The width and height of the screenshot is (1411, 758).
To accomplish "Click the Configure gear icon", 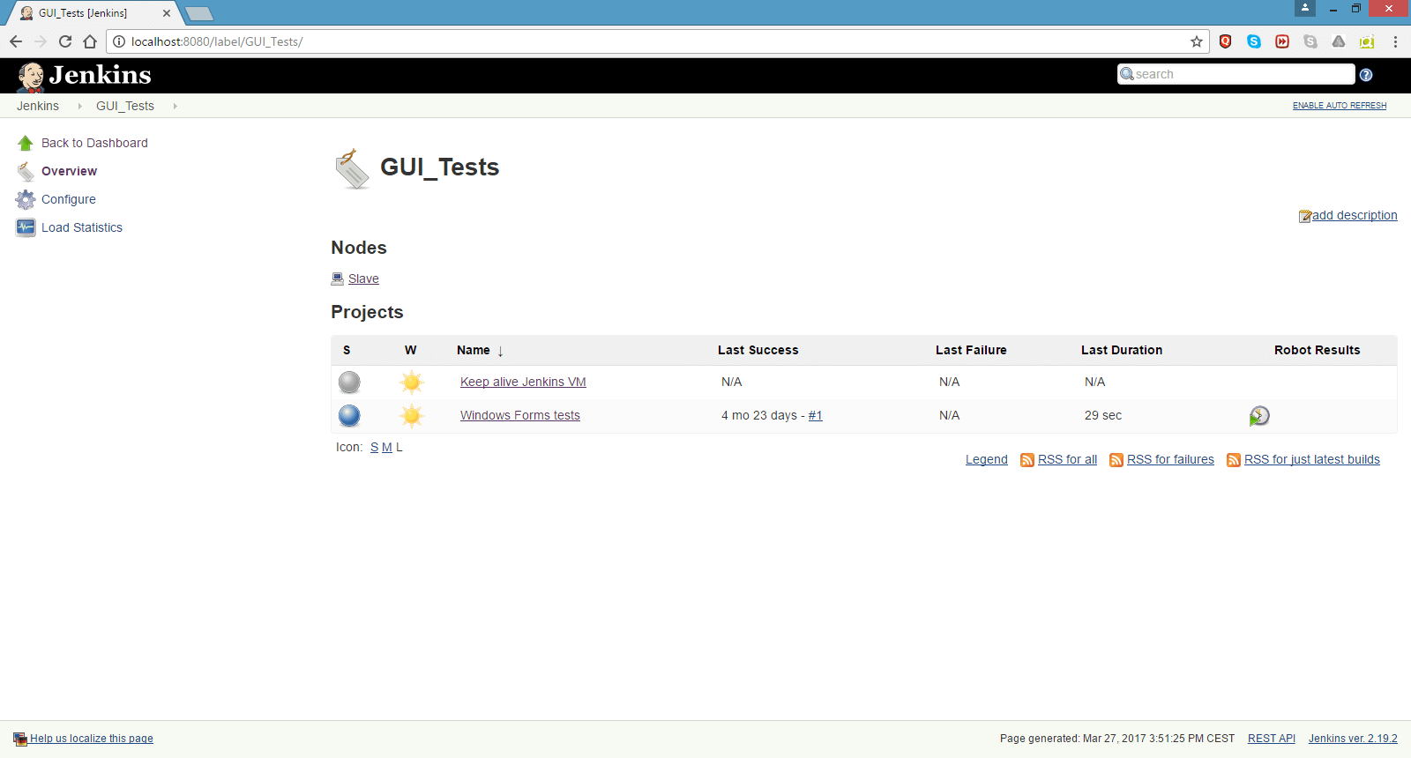I will click(26, 199).
